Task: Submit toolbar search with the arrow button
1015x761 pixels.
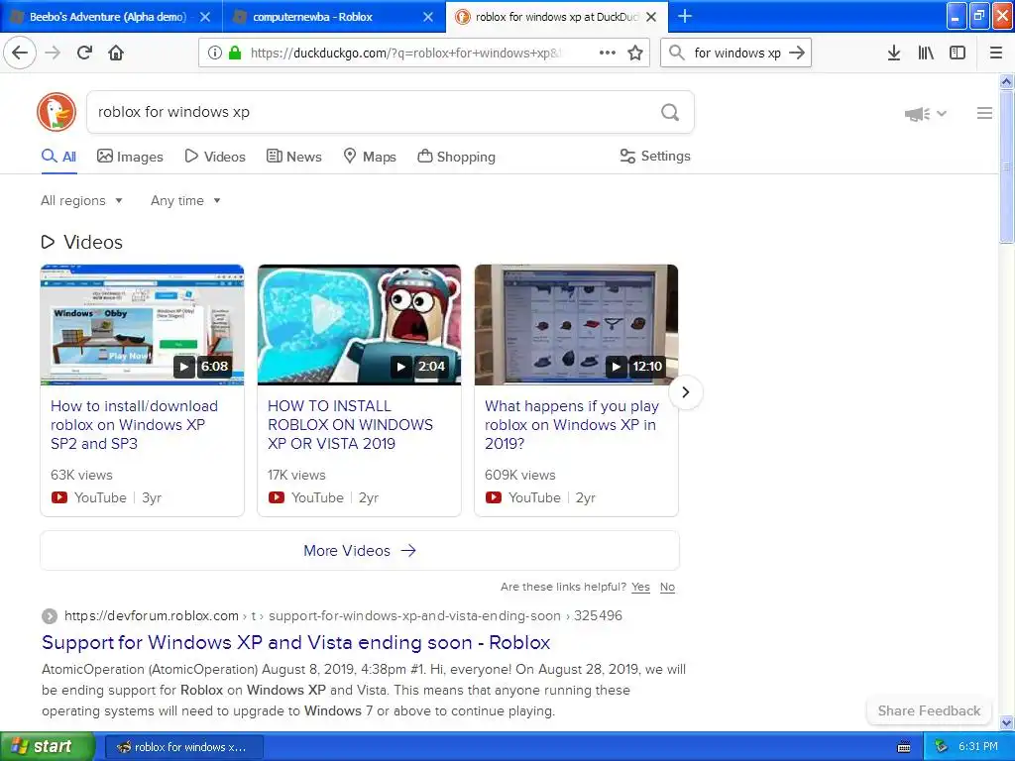Action: 797,53
